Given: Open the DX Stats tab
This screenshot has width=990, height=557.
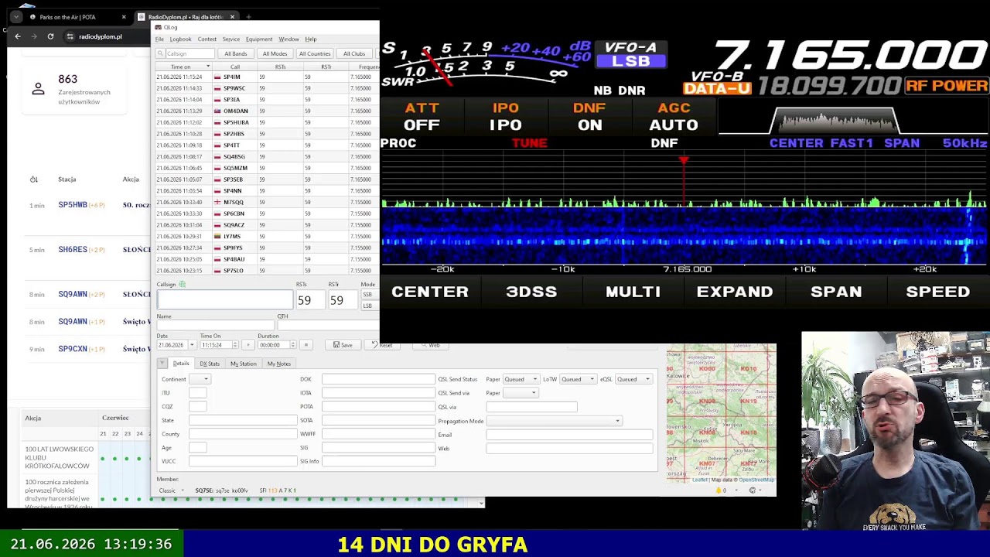Looking at the screenshot, I should 210,364.
